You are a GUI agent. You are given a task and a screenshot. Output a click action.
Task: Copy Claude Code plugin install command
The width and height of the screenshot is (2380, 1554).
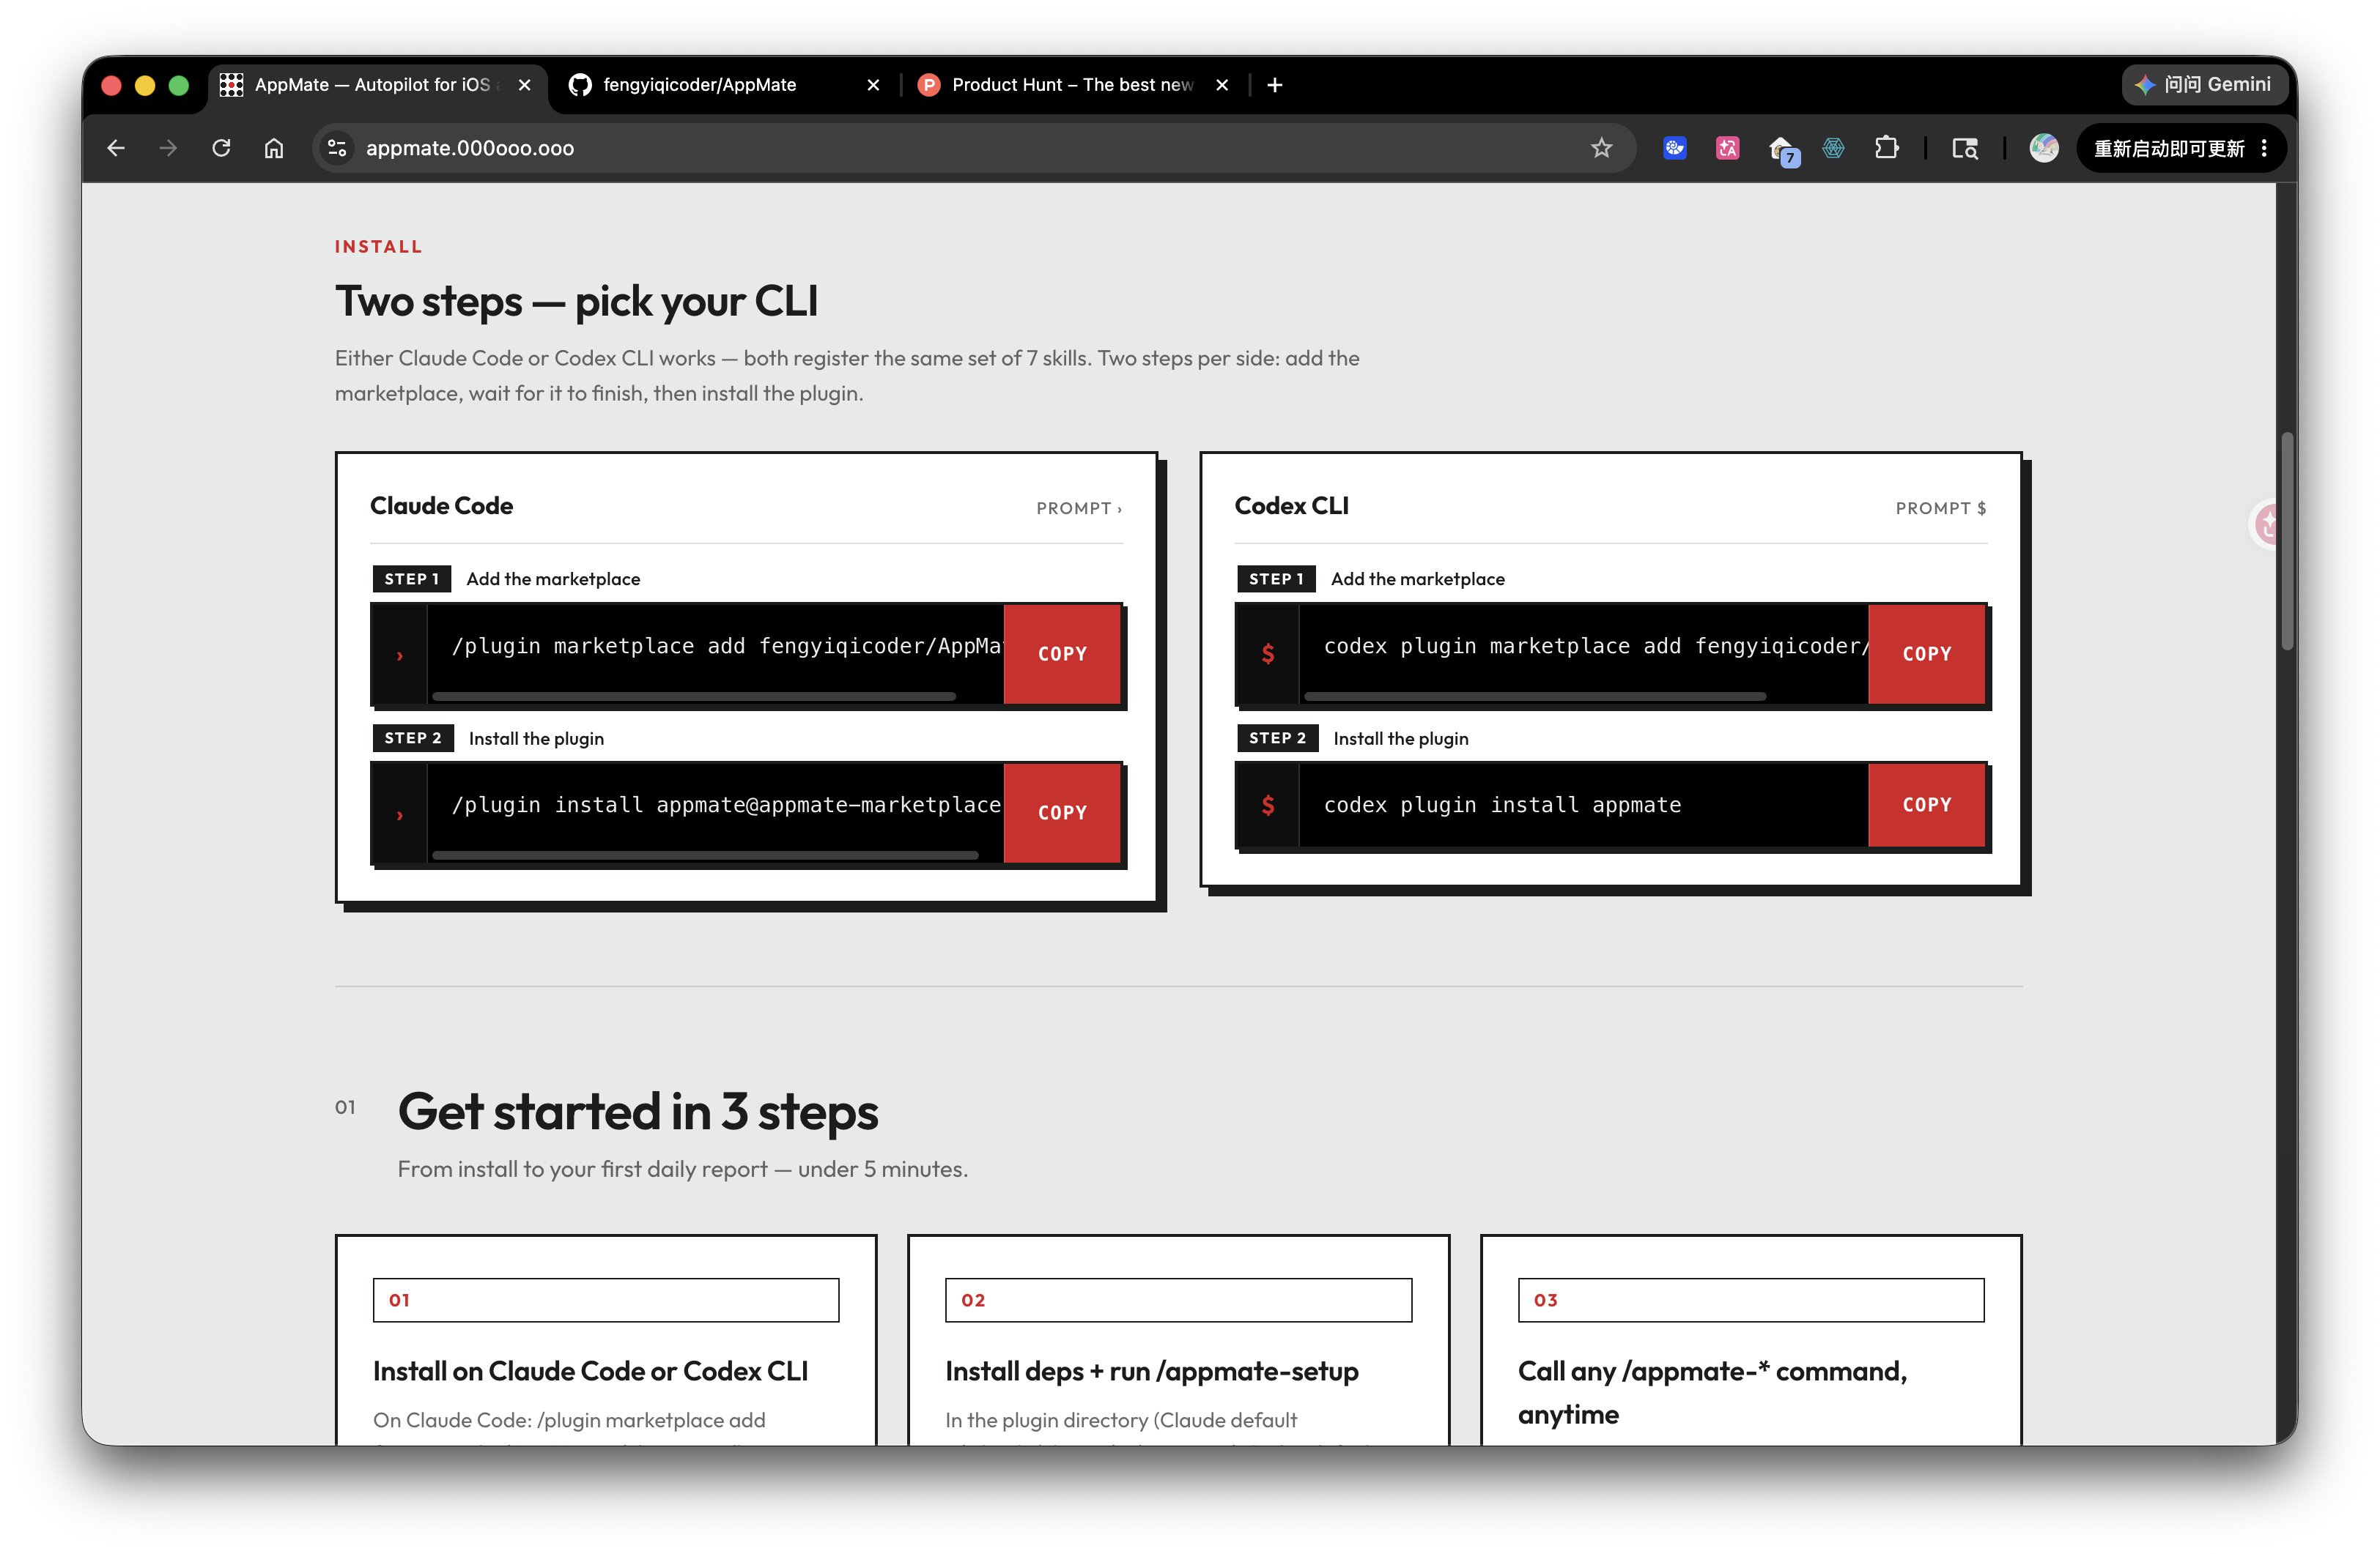click(1062, 812)
